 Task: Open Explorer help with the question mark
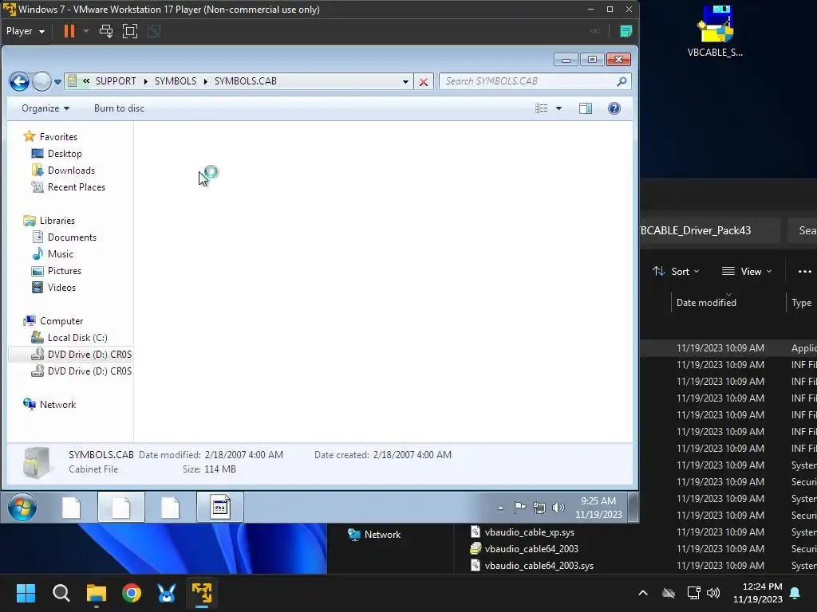[614, 108]
